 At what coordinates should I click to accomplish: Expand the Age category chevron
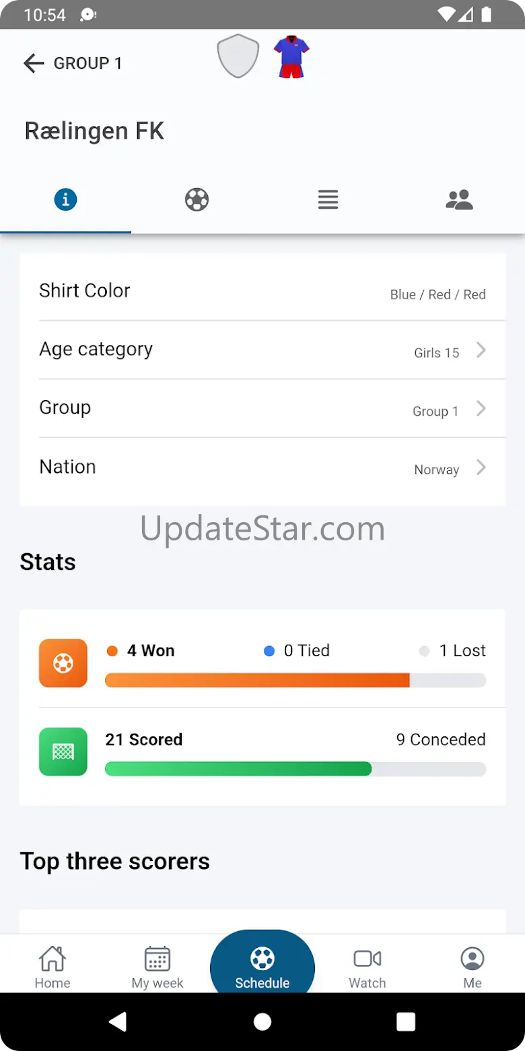pos(481,350)
